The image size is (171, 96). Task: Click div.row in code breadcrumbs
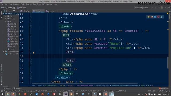tap(63, 86)
